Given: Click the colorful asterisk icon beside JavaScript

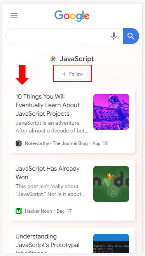Looking at the screenshot, I should [x=53, y=59].
